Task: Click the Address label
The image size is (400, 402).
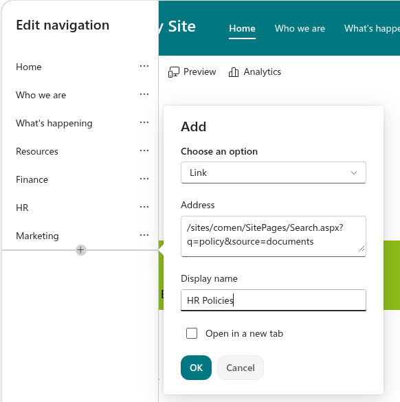Action: (x=198, y=205)
